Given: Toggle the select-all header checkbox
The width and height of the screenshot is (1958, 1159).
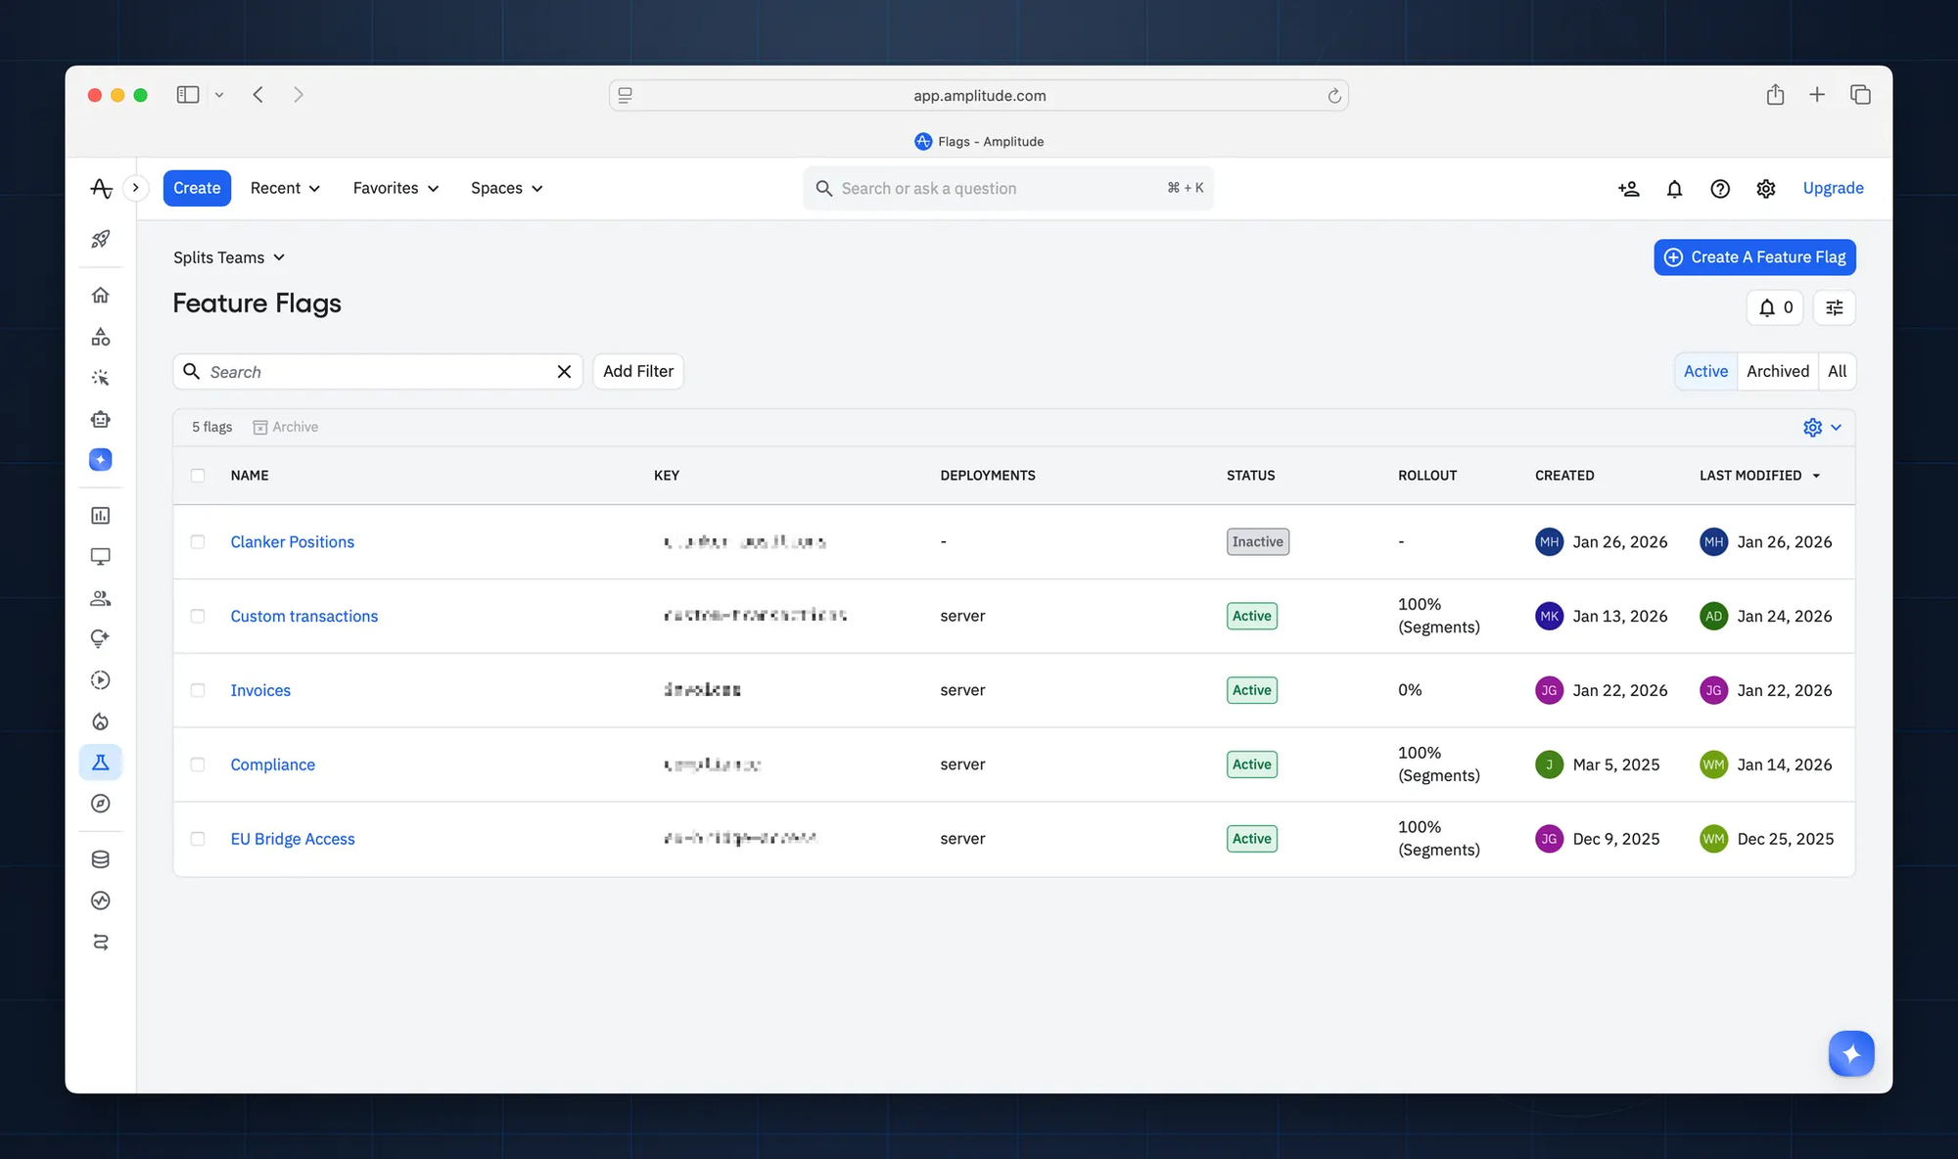Looking at the screenshot, I should (198, 475).
